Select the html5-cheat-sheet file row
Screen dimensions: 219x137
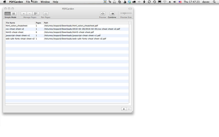click(x=67, y=32)
